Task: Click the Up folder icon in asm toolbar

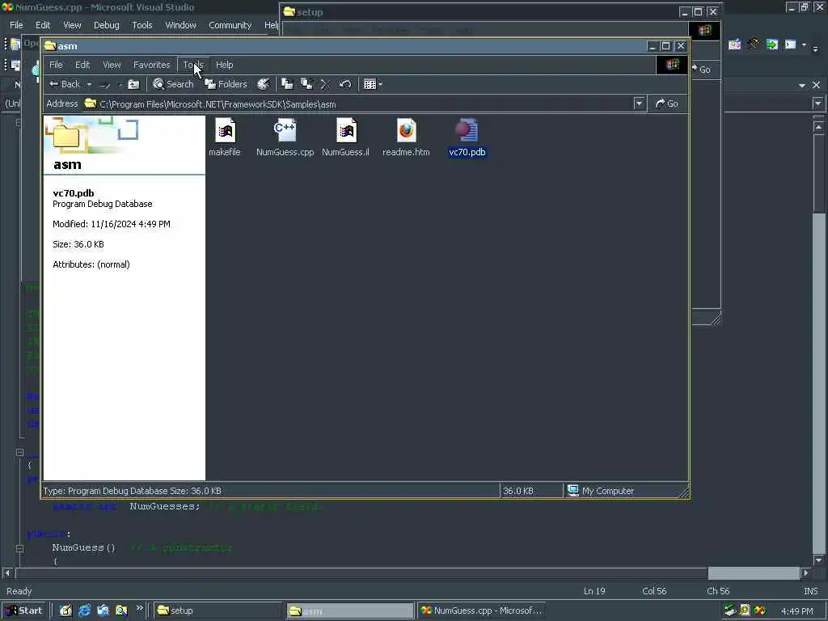Action: tap(134, 84)
